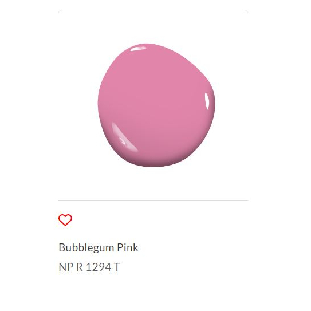Screen dimensions: 311x311
Task: Add Bubblegum Pink to favorites with heart
Action: [65, 220]
